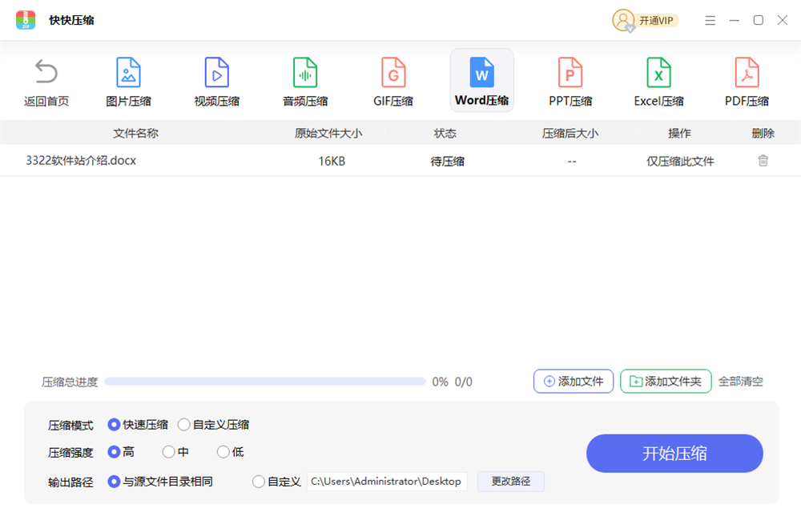Screen dimensions: 801x512
Task: Set compression strength to 低
Action: [x=223, y=452]
